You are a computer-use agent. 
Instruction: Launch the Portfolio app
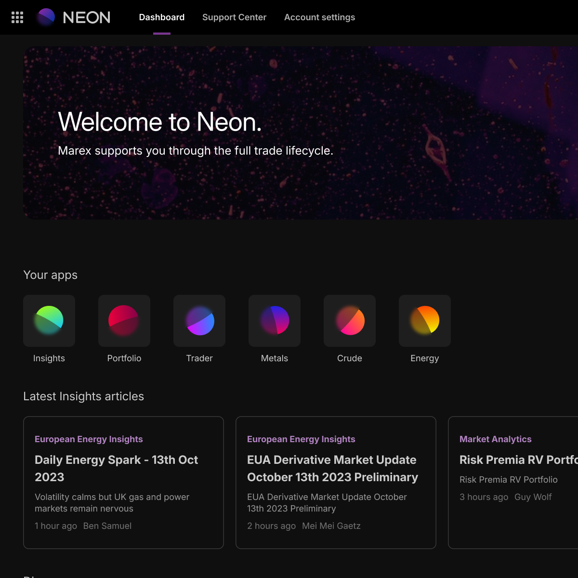124,320
